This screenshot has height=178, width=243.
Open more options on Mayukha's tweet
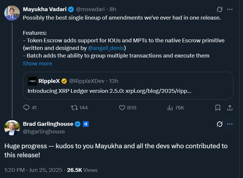230,10
